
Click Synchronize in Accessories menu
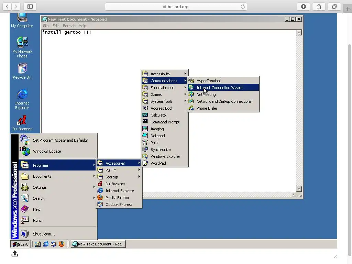tap(165, 150)
